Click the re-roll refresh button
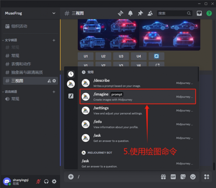216x188 pixels. 156,56
